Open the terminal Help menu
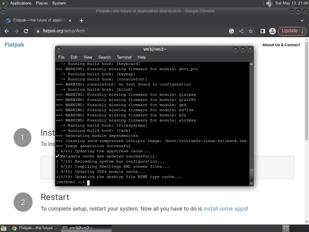309x232 pixels. 142,57
